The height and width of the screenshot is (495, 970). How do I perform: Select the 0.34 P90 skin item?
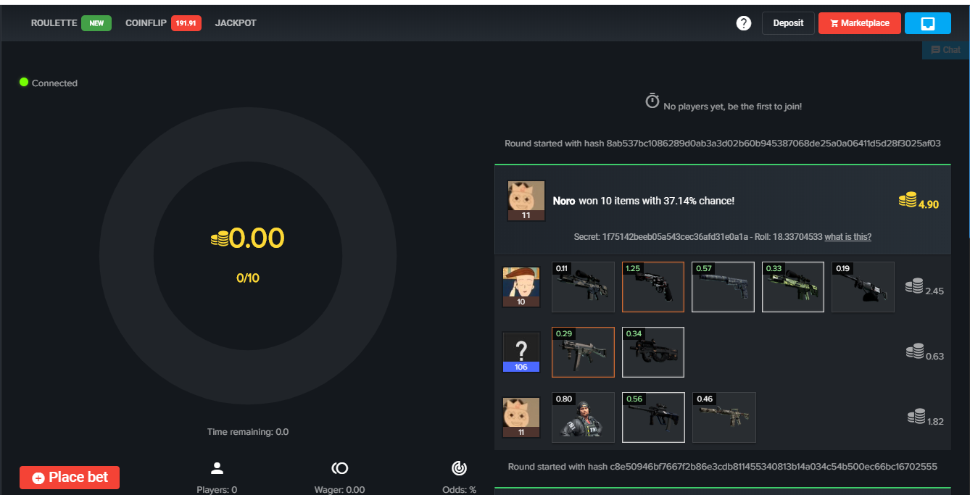pos(653,352)
